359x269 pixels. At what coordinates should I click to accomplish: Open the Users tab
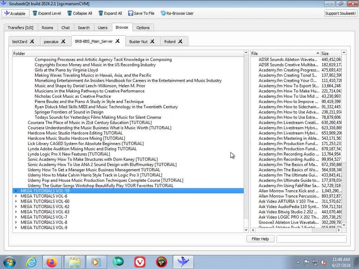(x=103, y=28)
